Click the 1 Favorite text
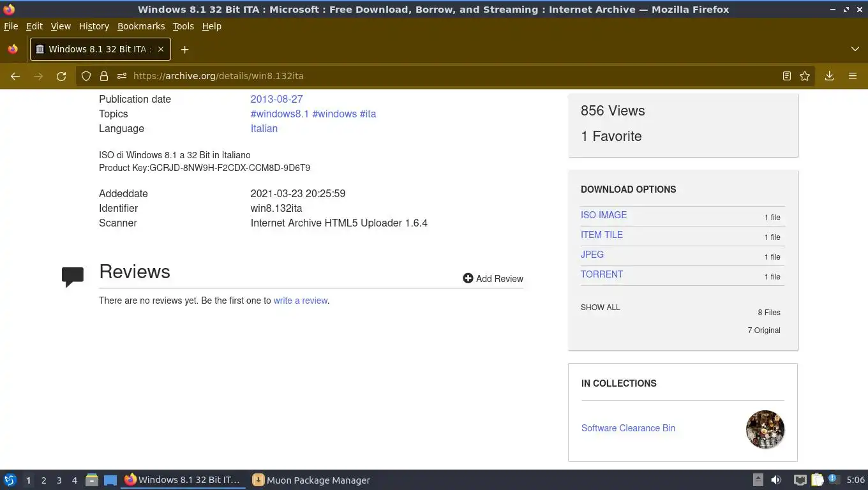 (x=611, y=136)
